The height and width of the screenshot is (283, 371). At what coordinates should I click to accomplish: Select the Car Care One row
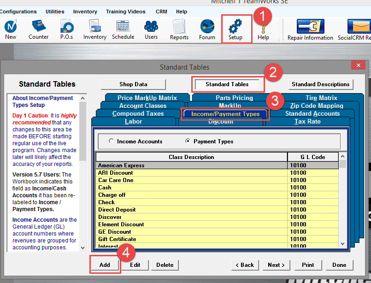217,180
